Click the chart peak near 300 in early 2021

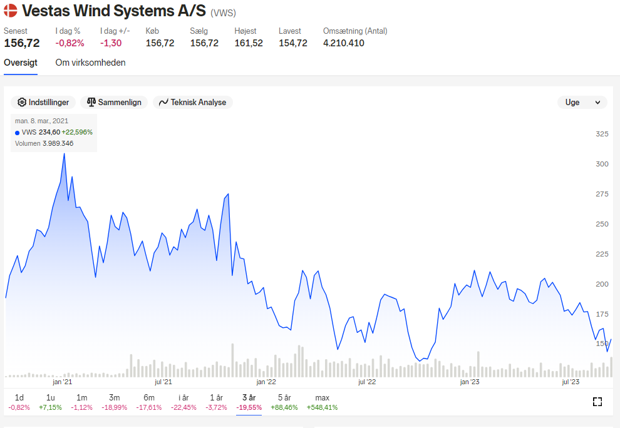tap(64, 154)
